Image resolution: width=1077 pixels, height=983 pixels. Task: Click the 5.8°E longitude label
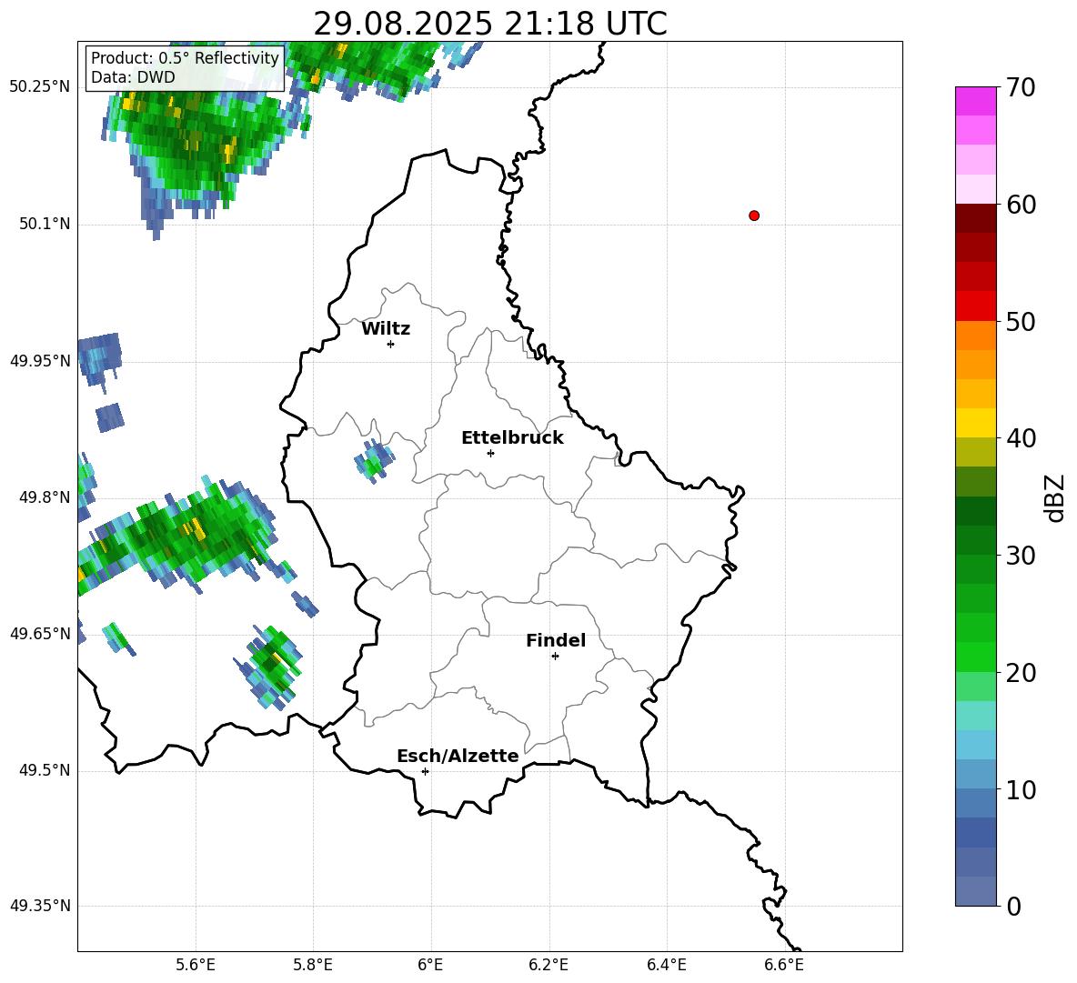(313, 965)
